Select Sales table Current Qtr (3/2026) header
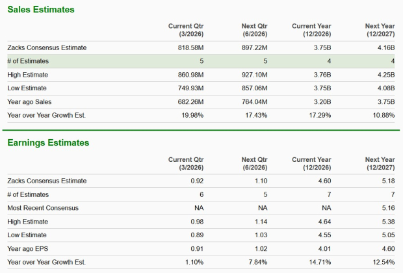 (186, 30)
